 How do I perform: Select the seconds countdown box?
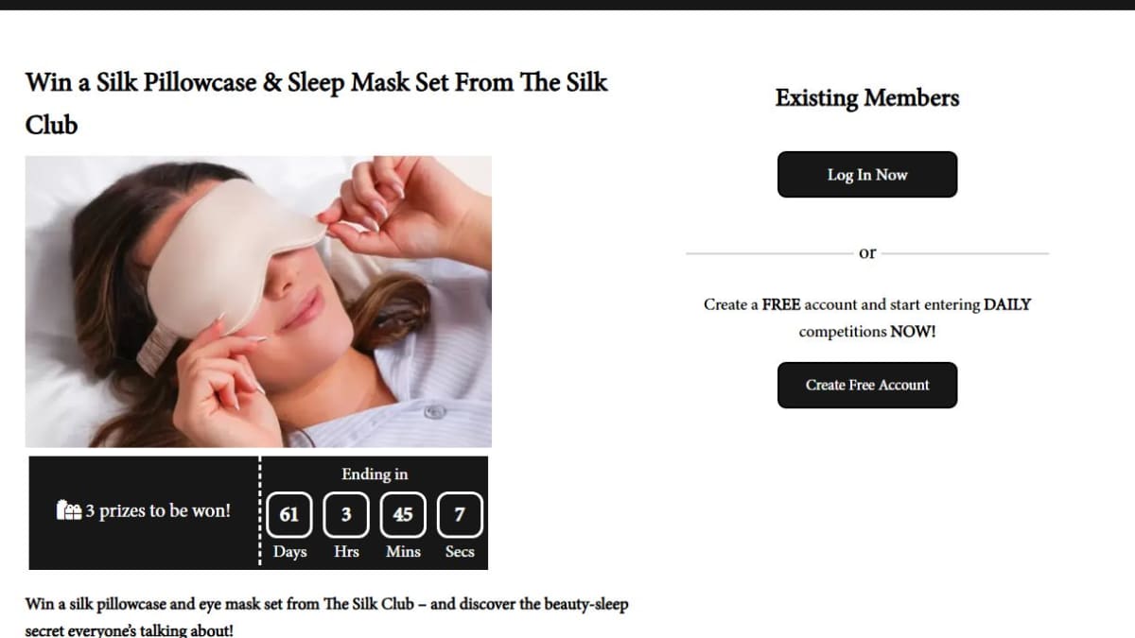(x=460, y=515)
